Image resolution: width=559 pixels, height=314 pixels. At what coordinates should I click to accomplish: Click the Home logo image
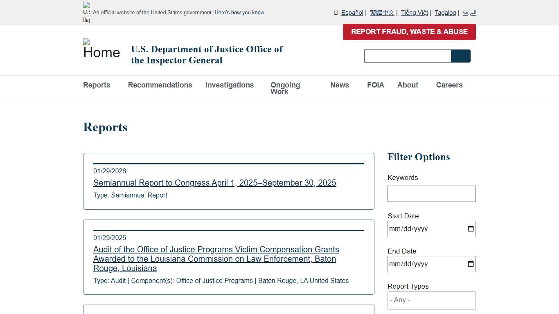point(101,50)
